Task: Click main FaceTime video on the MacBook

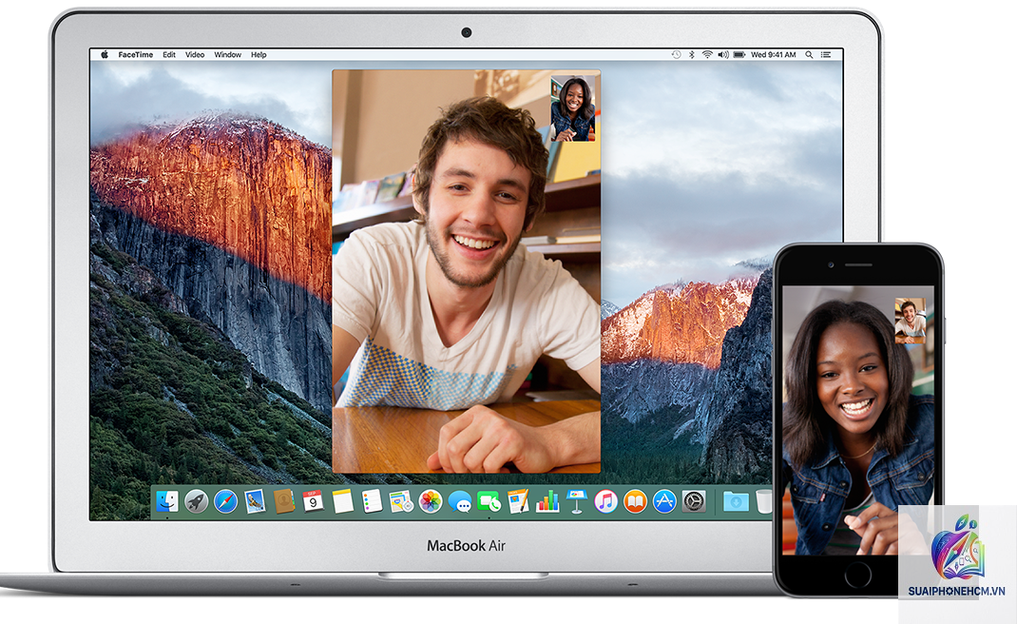Action: (x=467, y=271)
